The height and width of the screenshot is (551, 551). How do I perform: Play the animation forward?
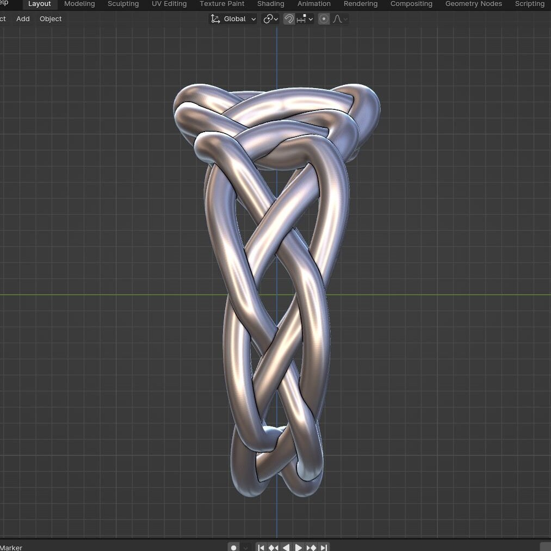pyautogui.click(x=298, y=548)
